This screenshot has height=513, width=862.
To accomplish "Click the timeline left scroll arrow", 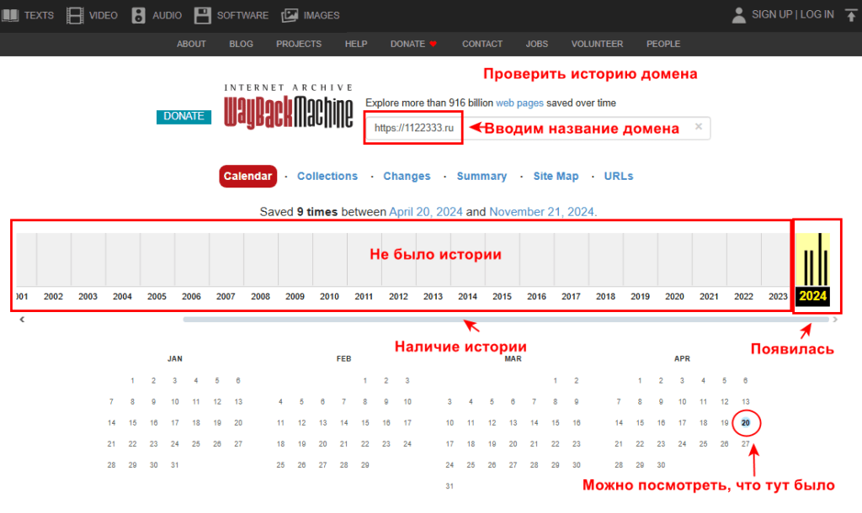I will tap(22, 319).
